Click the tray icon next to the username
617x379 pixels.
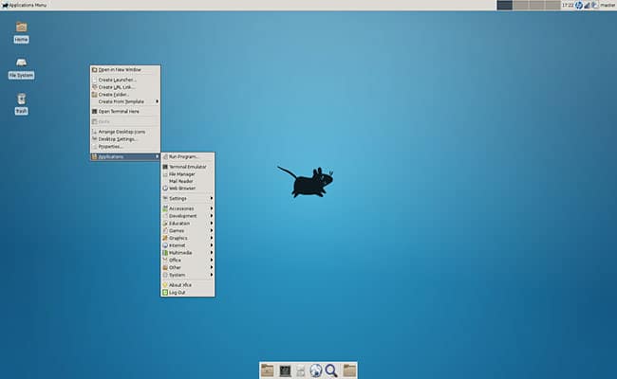[x=594, y=5]
